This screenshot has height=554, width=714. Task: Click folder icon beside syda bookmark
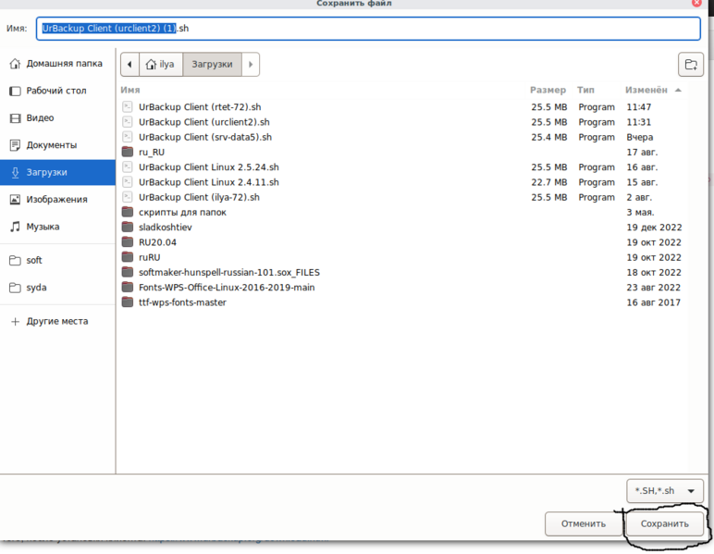pyautogui.click(x=15, y=288)
